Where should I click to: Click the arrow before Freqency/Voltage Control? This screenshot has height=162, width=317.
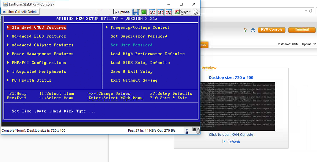107,27
